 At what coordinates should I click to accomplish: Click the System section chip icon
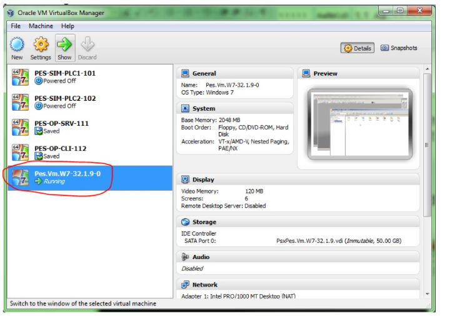186,108
